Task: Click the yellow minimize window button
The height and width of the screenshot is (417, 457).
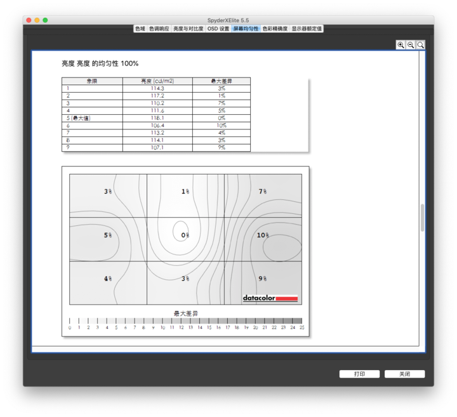Action: click(37, 20)
